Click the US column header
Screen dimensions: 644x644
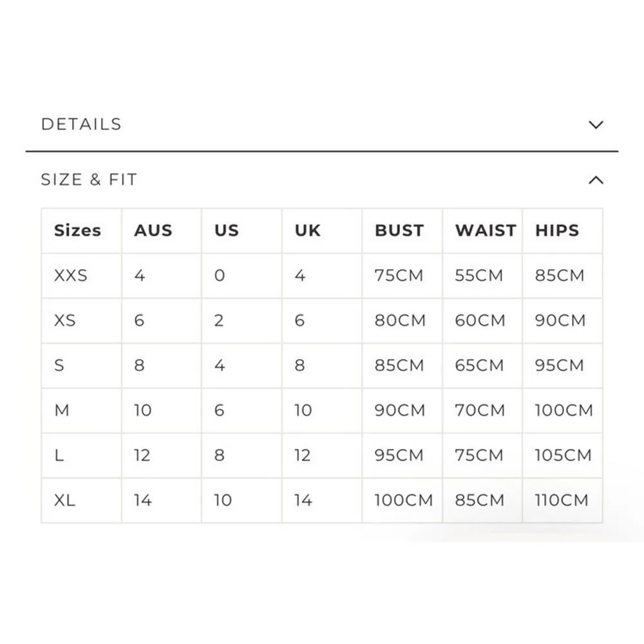pyautogui.click(x=225, y=230)
